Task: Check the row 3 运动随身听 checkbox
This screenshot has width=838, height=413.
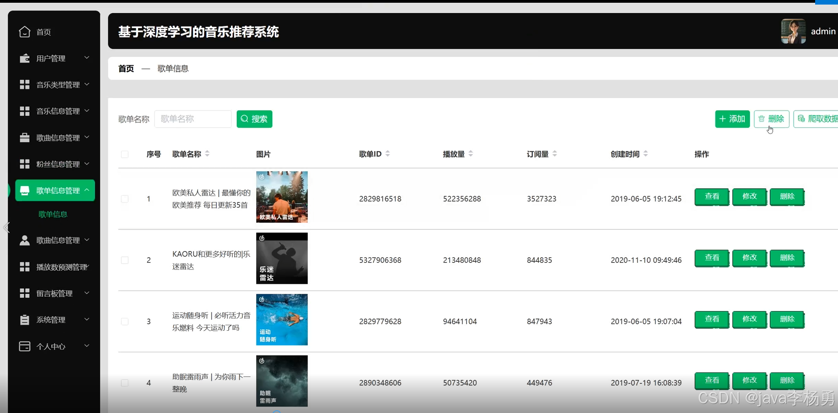Action: pos(124,322)
